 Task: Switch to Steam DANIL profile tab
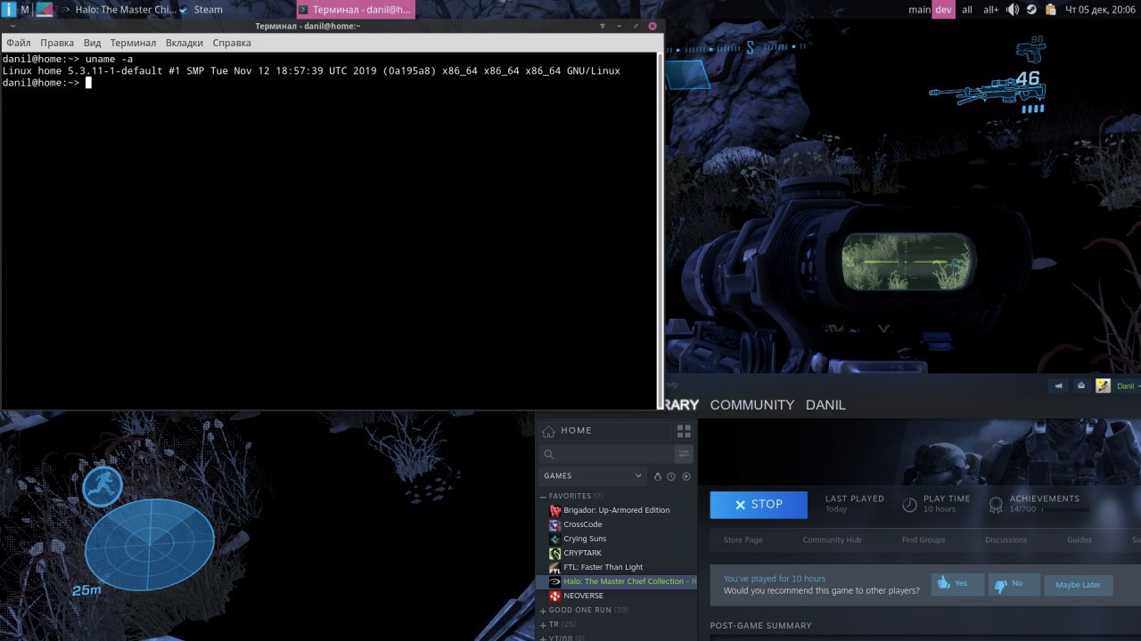click(x=825, y=405)
